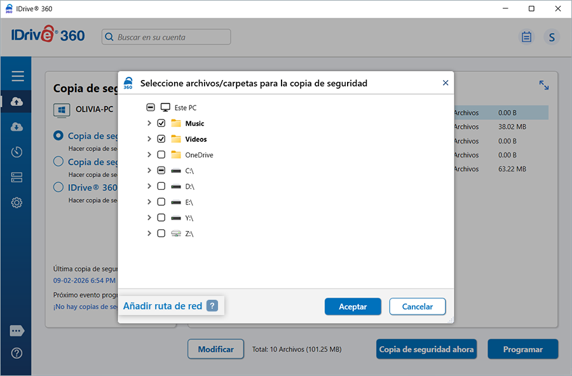Click the help icon beside Añadir ruta de red
The image size is (572, 376).
click(x=212, y=305)
